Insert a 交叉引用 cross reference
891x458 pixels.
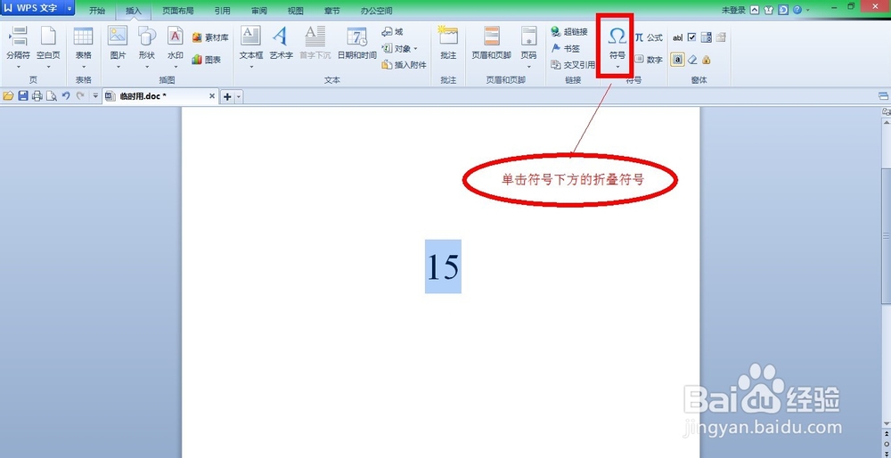click(573, 65)
